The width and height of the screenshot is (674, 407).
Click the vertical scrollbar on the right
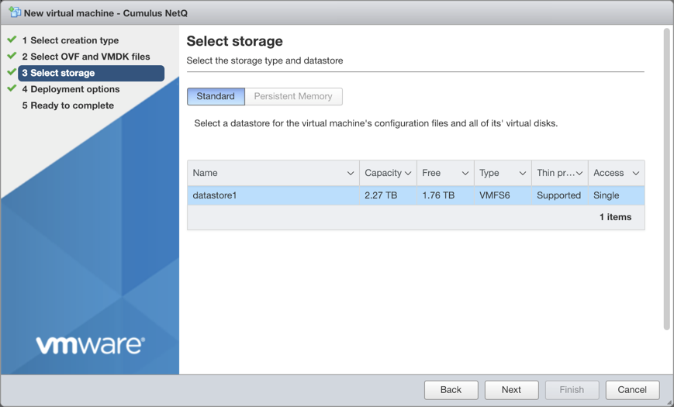(x=666, y=178)
